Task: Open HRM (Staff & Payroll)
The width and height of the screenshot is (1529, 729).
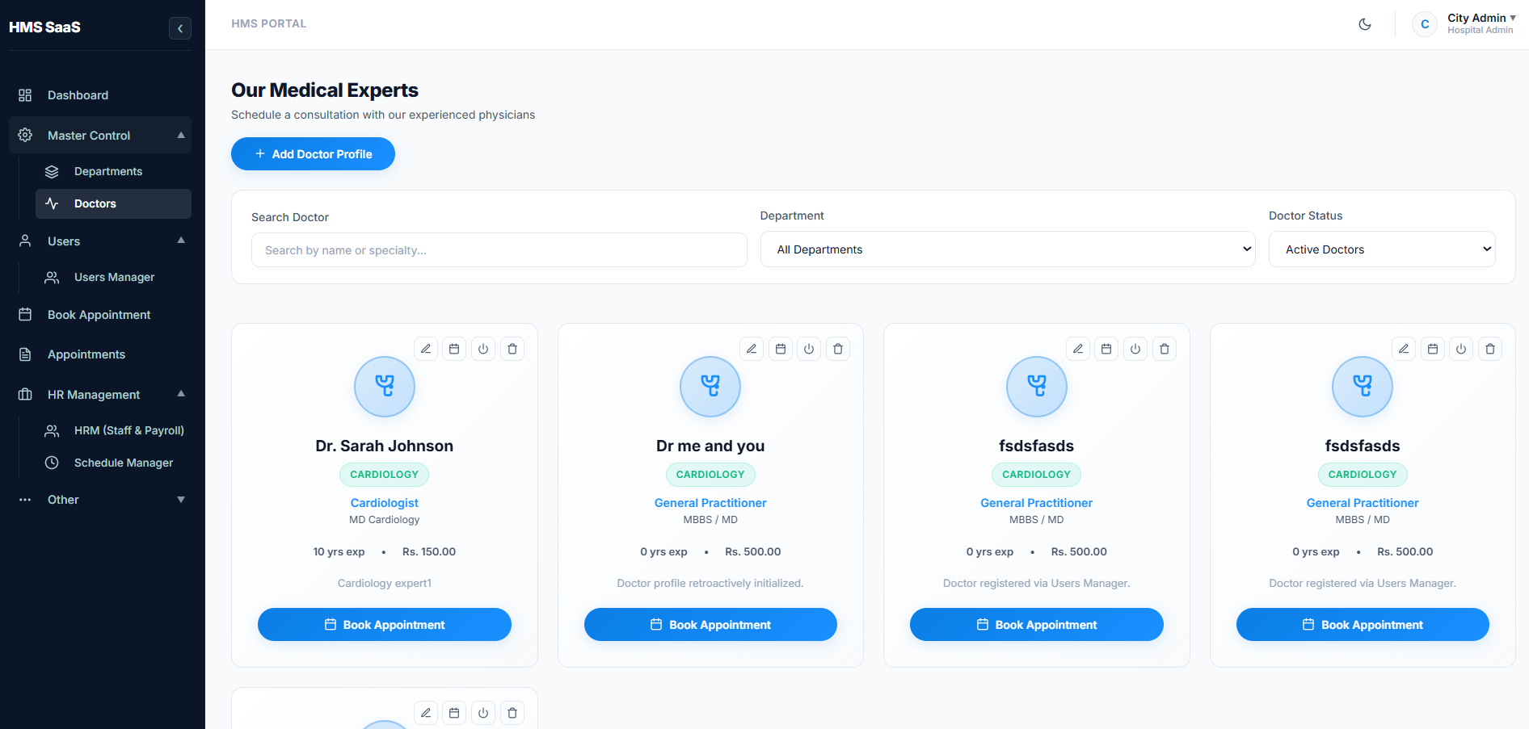Action: [113, 430]
